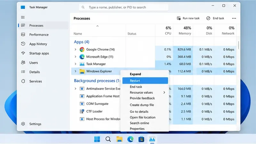Click the Services puzzle icon
The height and width of the screenshot is (144, 256).
[x=23, y=81]
